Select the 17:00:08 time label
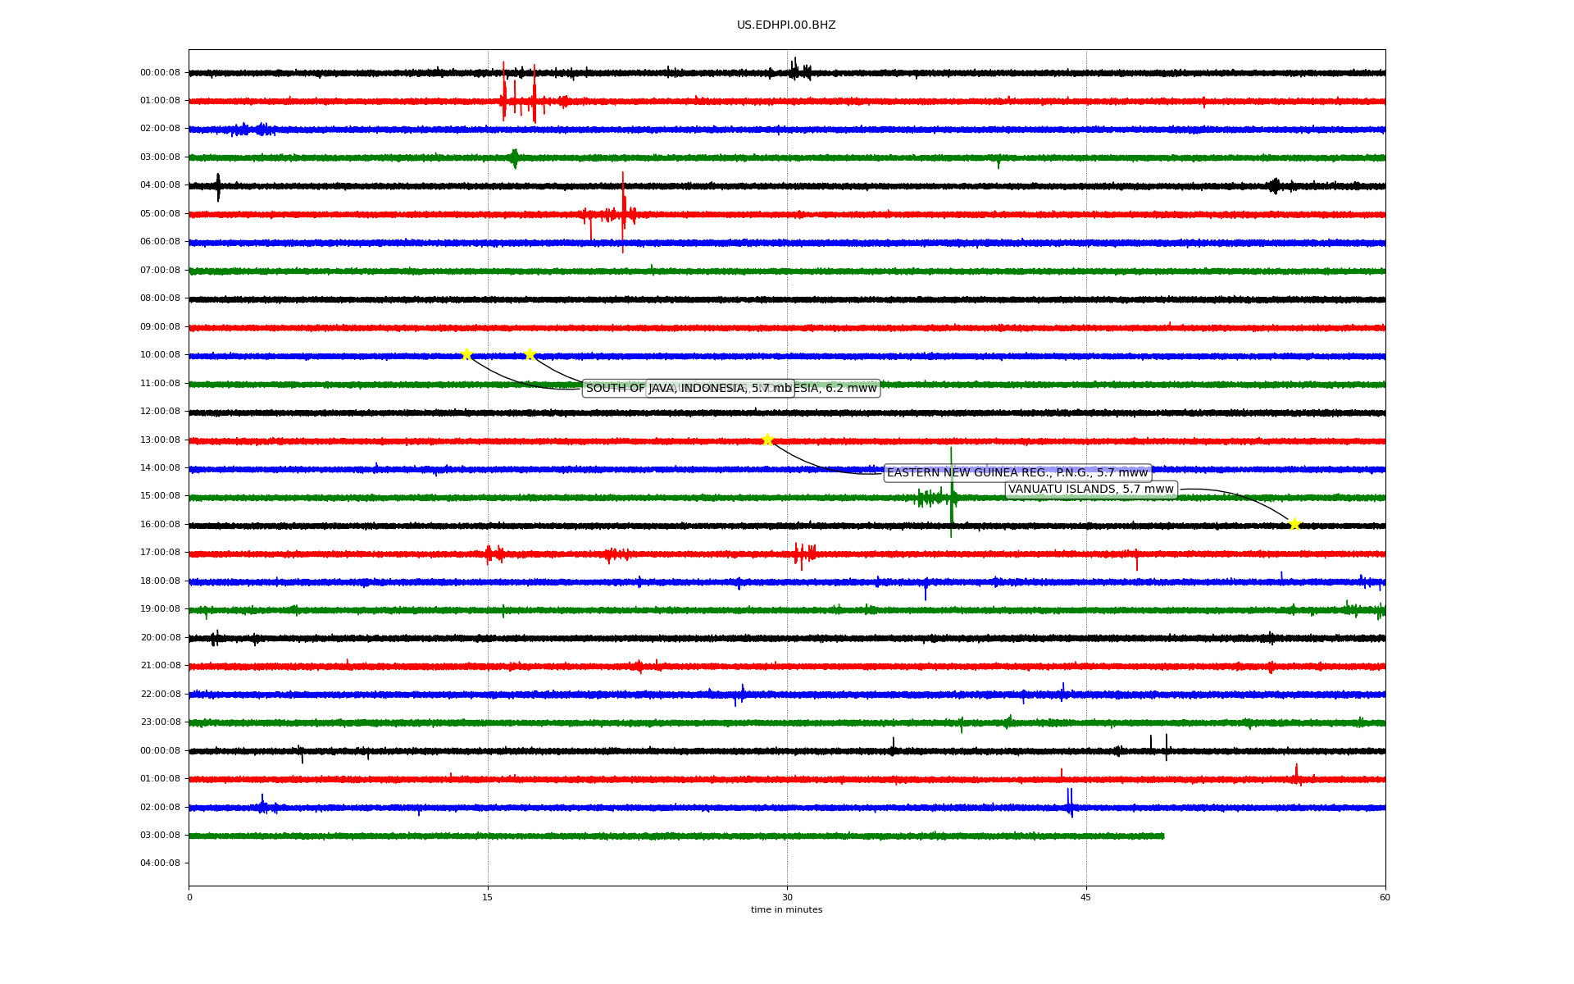1574x984 pixels. pyautogui.click(x=160, y=553)
